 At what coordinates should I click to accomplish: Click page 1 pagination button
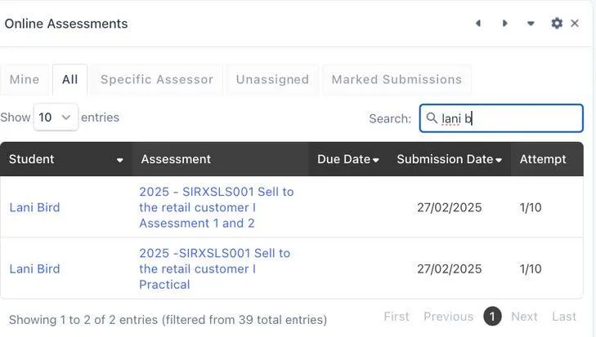click(492, 317)
